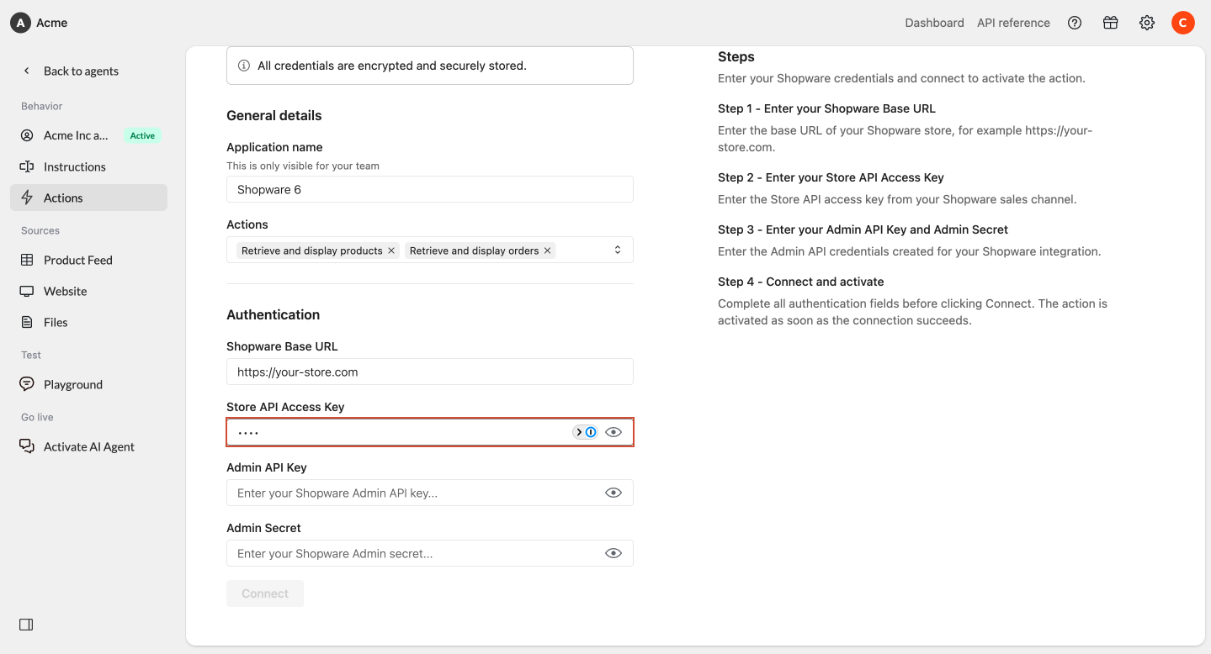1211x654 pixels.
Task: Open Activate AI Agent page
Action: [x=89, y=446]
